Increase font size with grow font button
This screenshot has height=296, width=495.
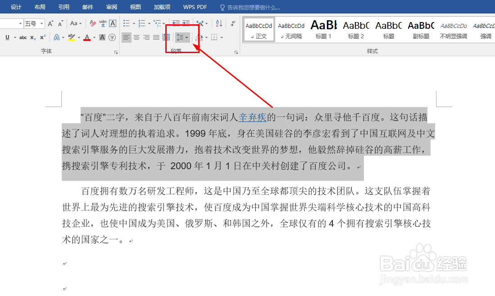pos(50,23)
